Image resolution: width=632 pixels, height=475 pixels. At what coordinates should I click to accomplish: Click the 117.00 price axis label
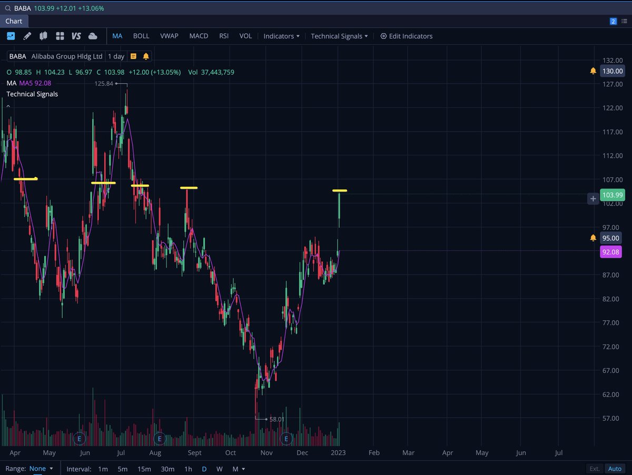[x=613, y=132]
